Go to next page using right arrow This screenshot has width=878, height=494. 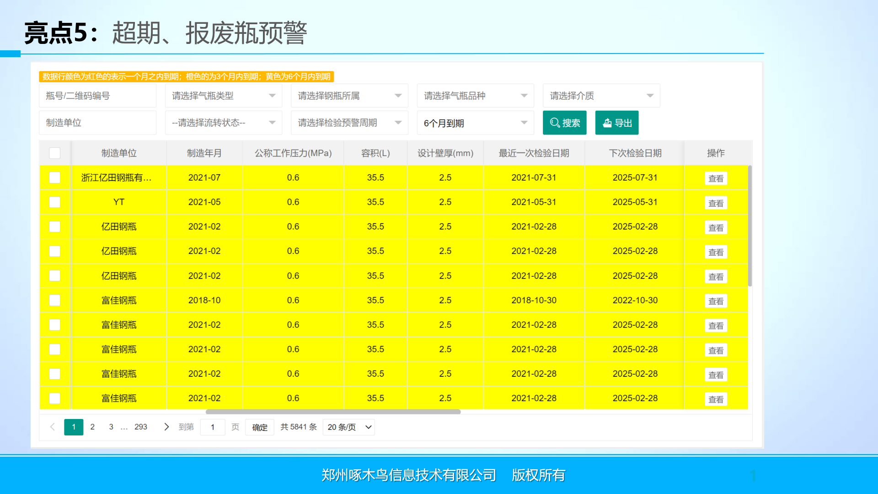[x=166, y=427]
